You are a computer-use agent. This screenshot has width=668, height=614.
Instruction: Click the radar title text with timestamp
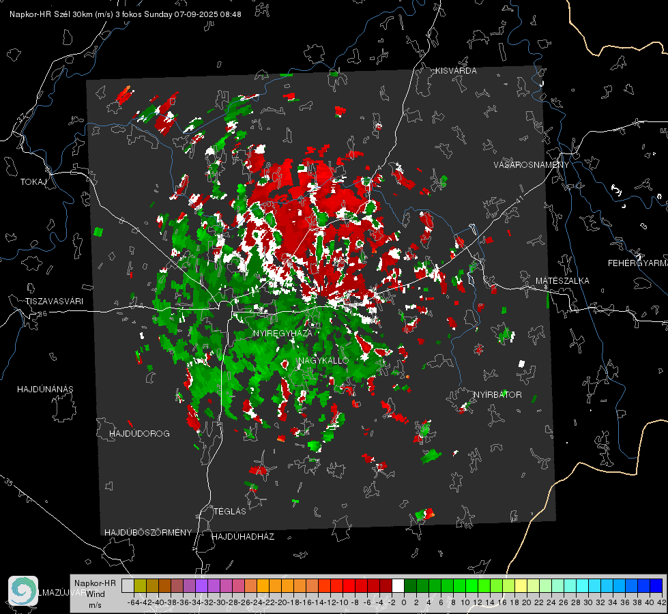[126, 14]
